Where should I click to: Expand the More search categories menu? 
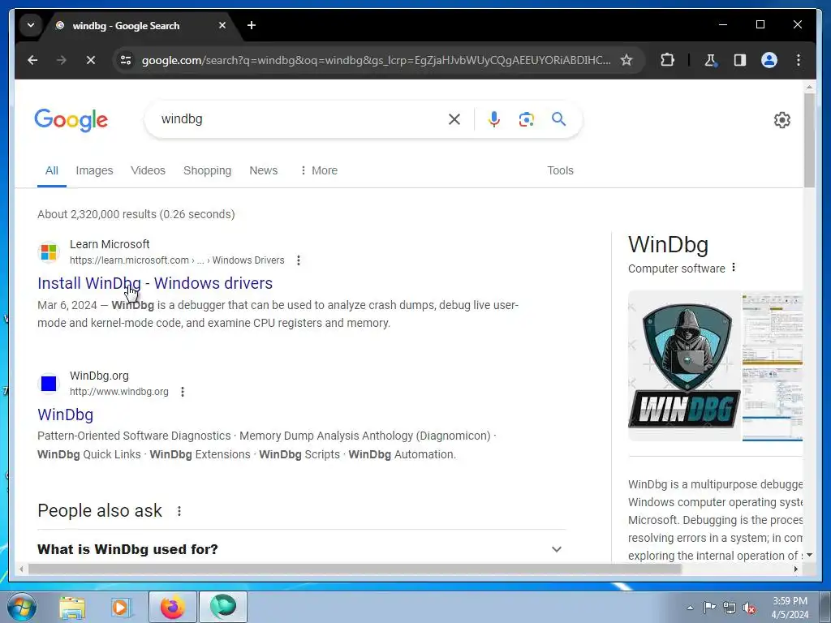pos(318,170)
